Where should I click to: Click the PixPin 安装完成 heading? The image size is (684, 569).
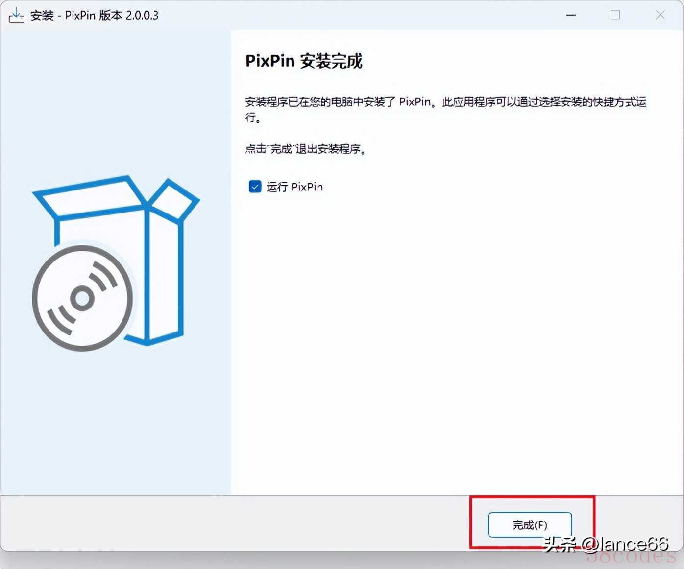tap(303, 61)
